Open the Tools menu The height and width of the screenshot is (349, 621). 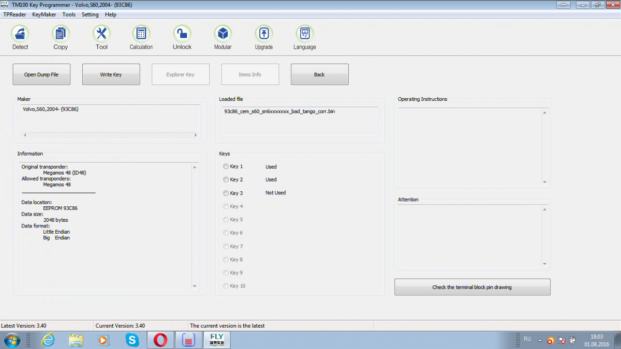tap(69, 14)
